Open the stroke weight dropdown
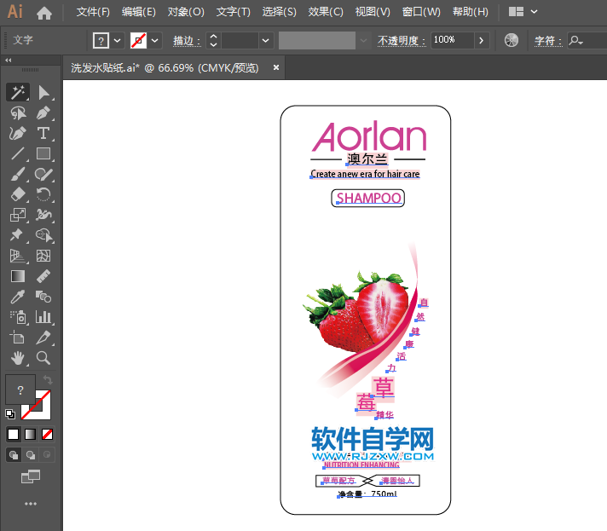 pos(266,40)
